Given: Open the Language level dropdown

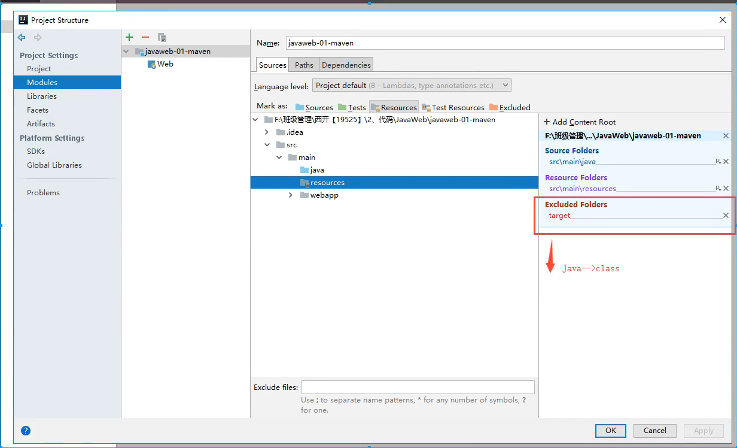Looking at the screenshot, I should click(412, 86).
